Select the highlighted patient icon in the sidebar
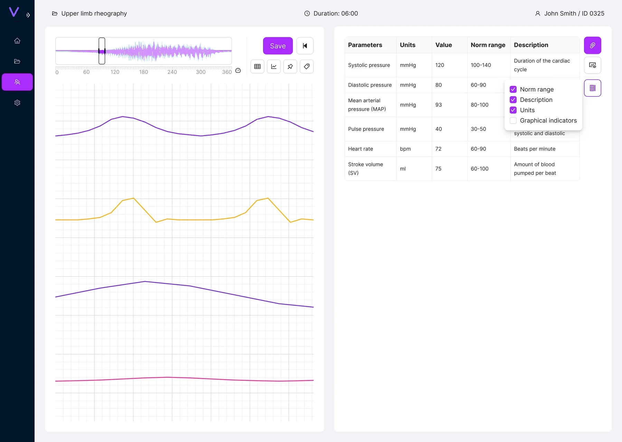Image resolution: width=622 pixels, height=442 pixels. [x=17, y=82]
